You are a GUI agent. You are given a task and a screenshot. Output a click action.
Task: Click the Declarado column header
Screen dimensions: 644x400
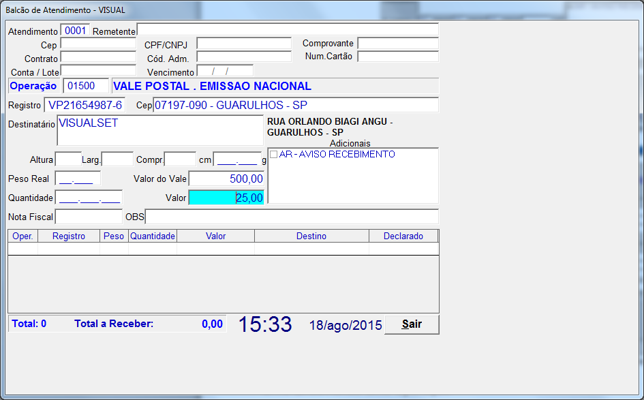click(403, 236)
